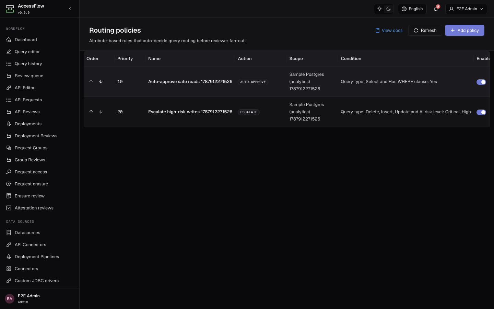
Task: Click the globe icon beside English
Action: pos(404,9)
